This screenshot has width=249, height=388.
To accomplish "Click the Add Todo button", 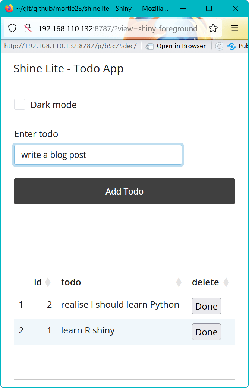I will tap(125, 191).
